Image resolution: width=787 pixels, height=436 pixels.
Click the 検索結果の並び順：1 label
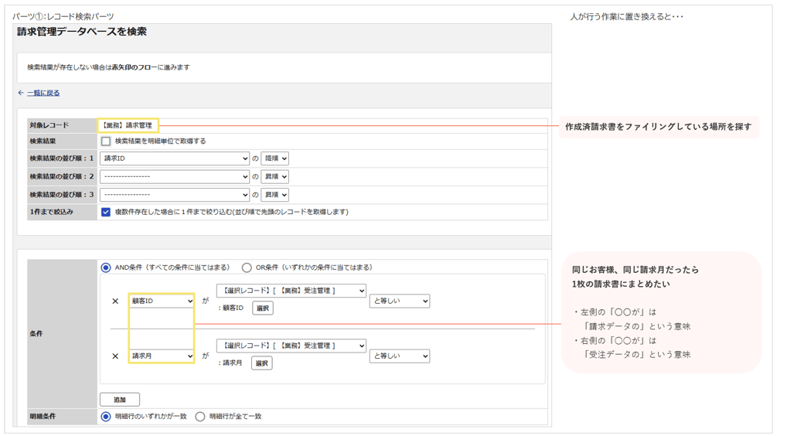pyautogui.click(x=62, y=158)
